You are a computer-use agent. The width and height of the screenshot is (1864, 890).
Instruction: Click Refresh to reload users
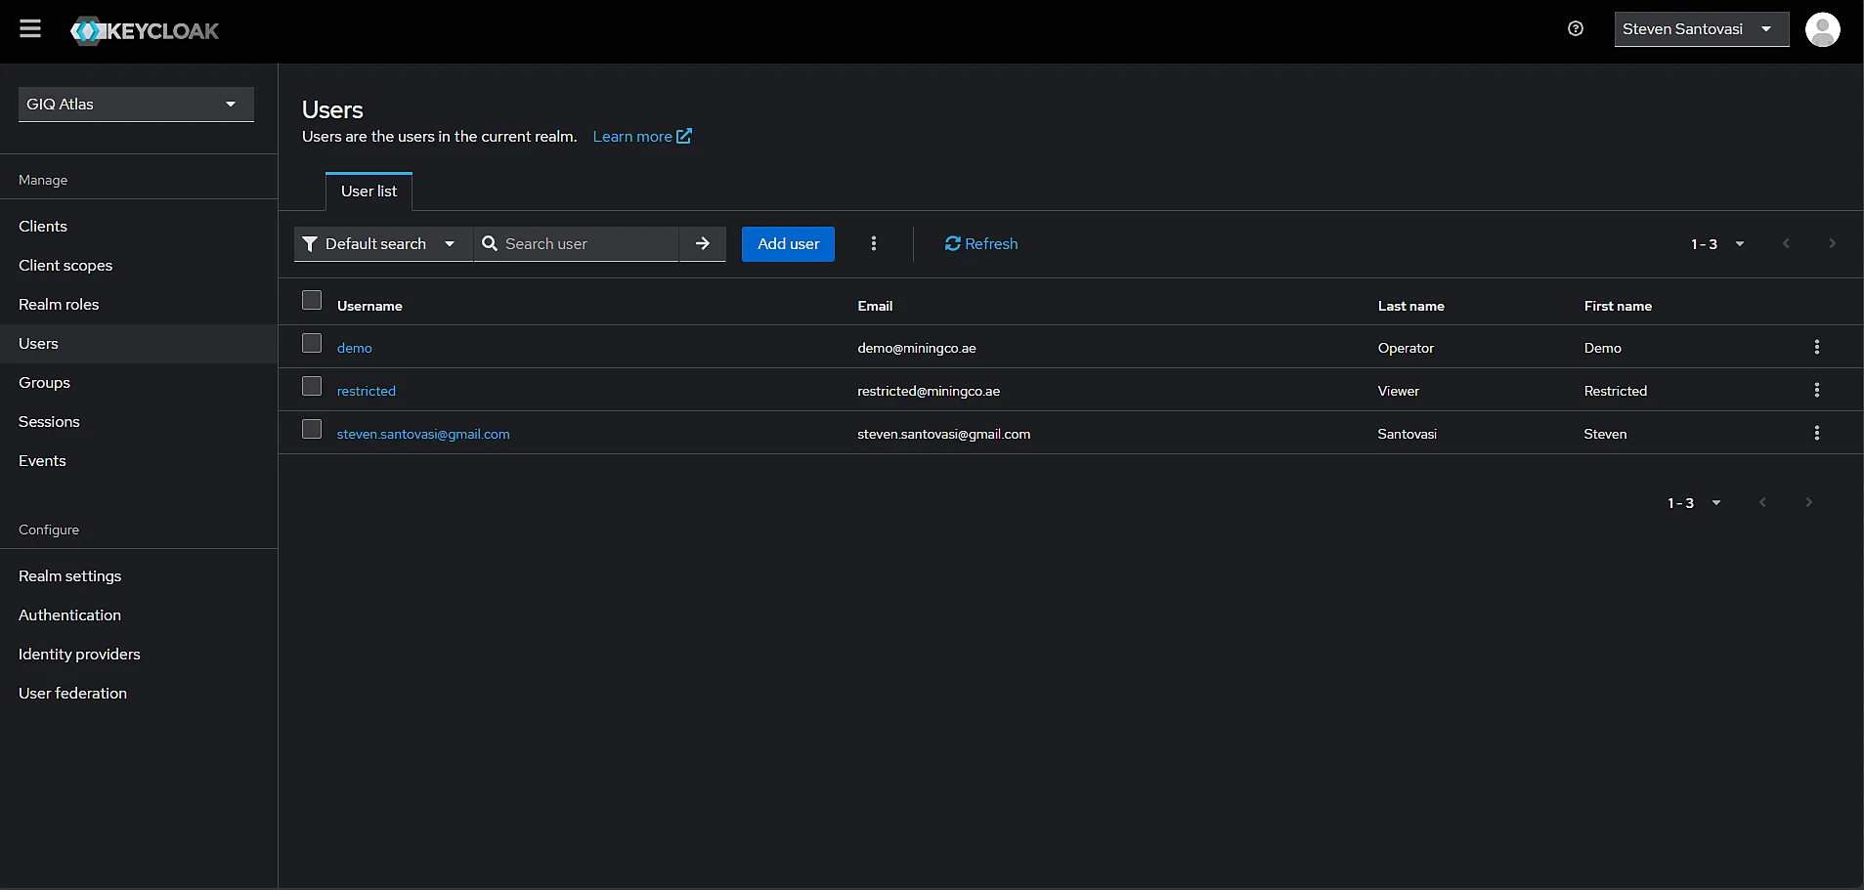click(x=981, y=244)
